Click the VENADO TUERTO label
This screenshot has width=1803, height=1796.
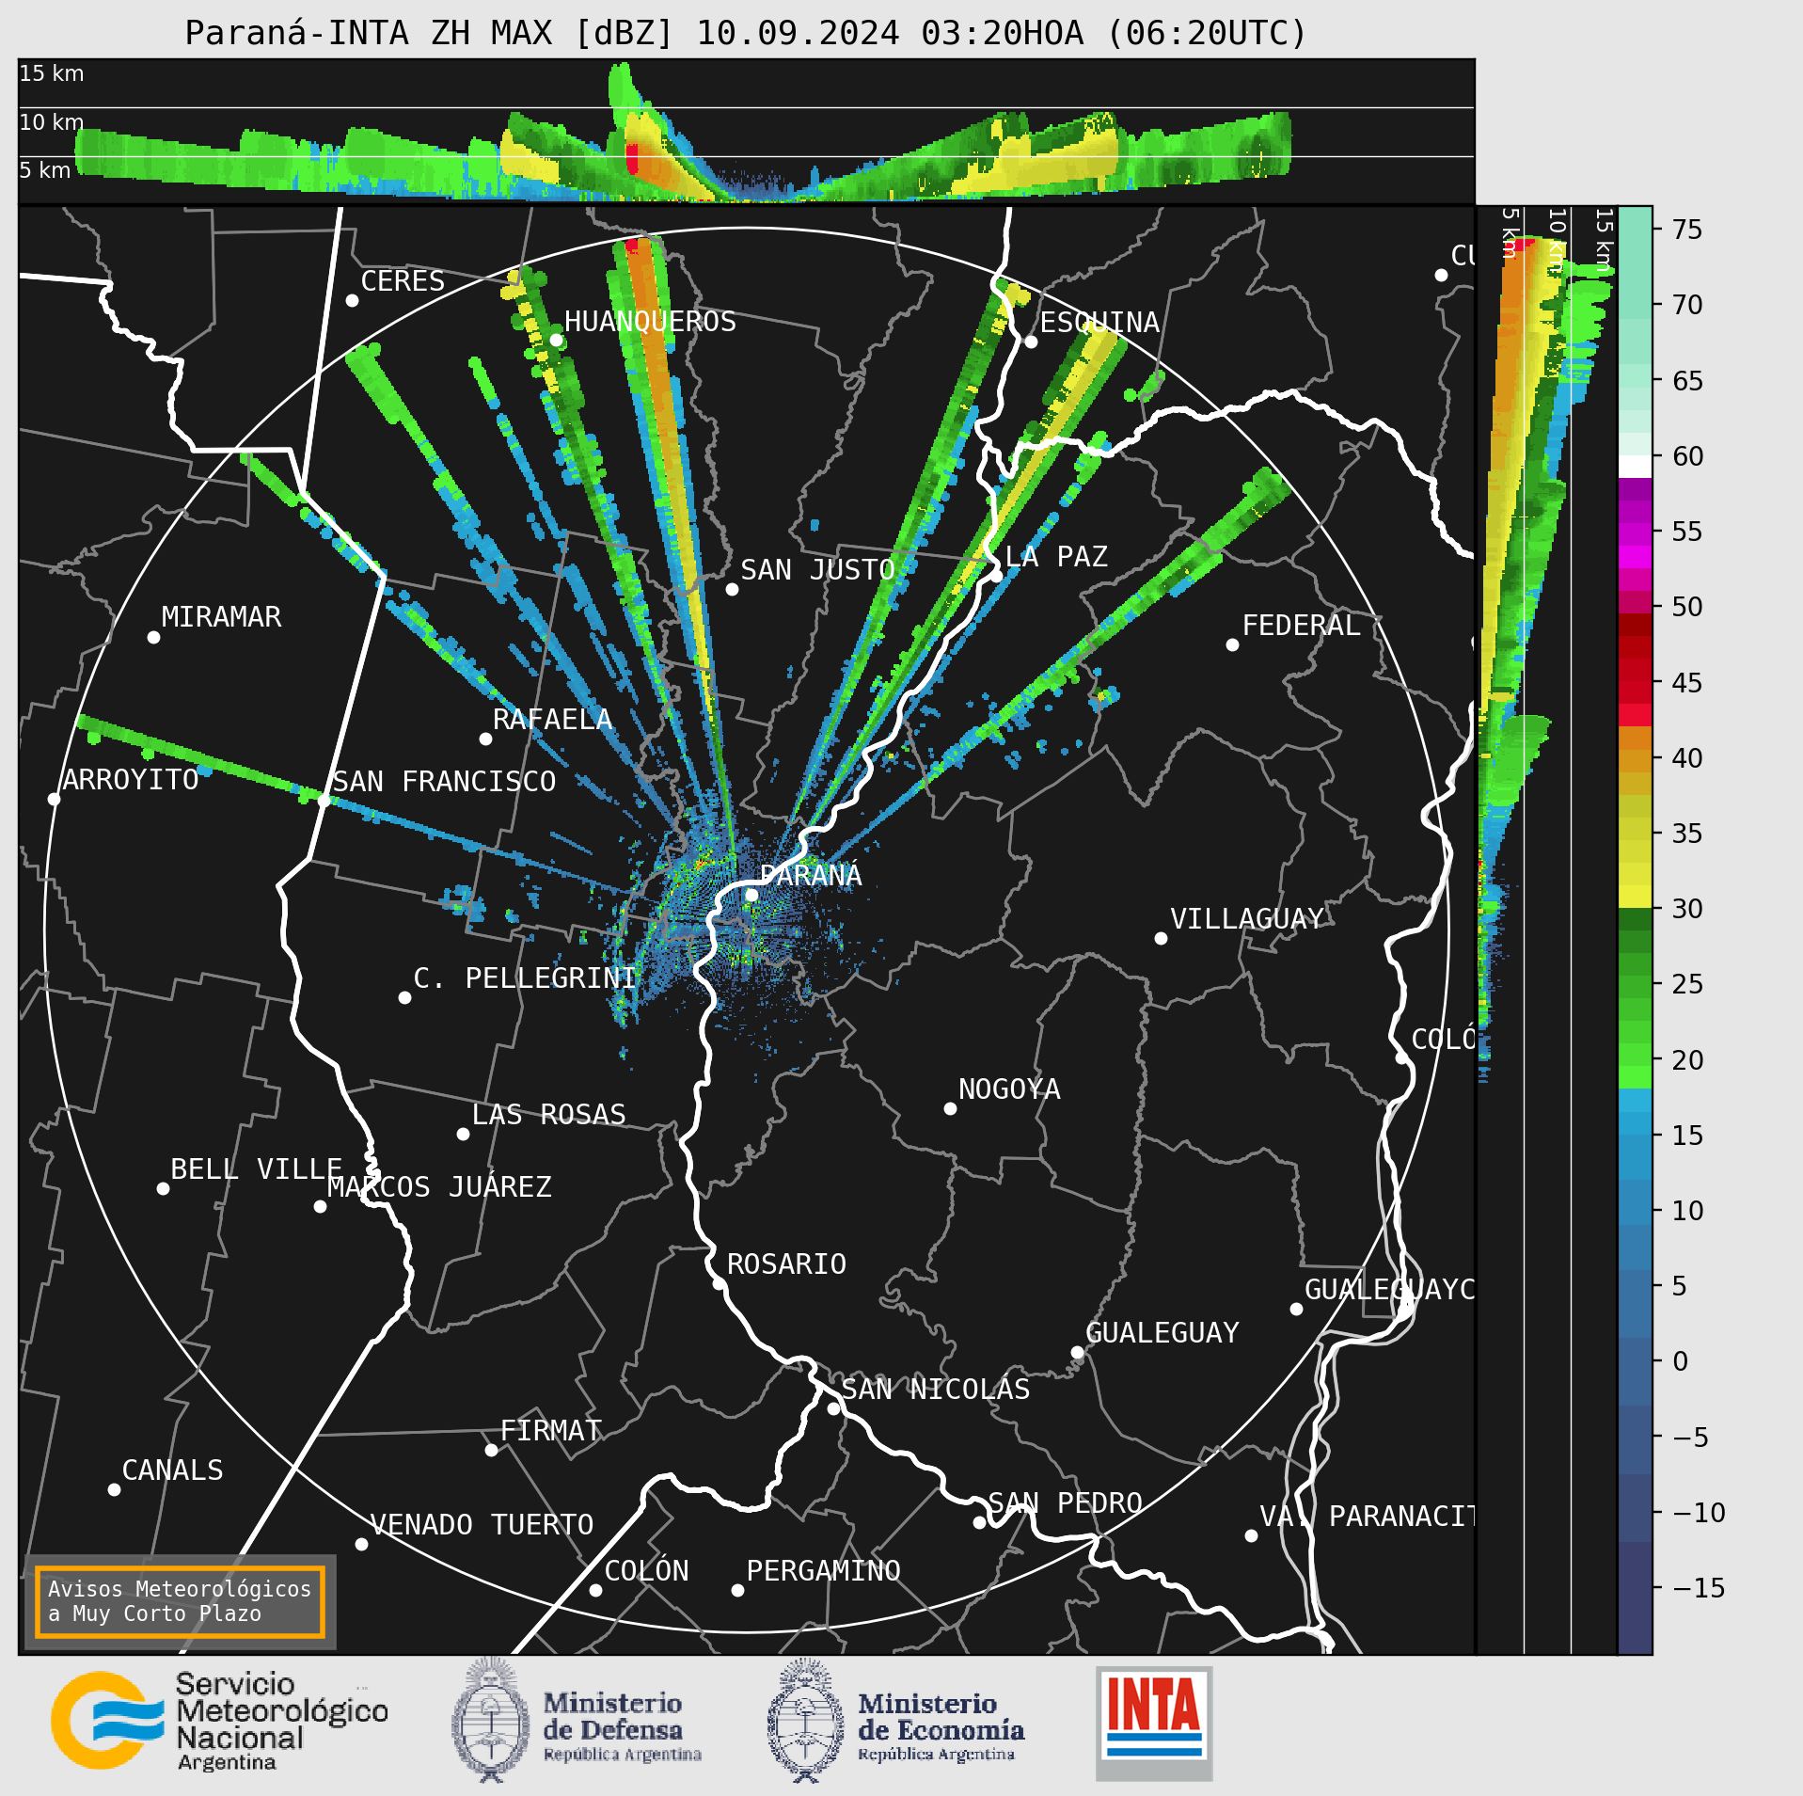pos(482,1525)
